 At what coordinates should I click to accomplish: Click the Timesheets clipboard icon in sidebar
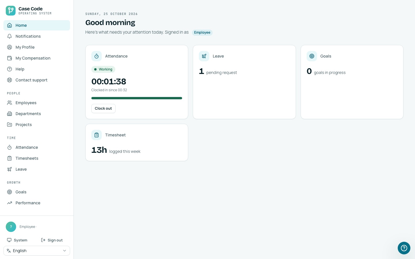(x=10, y=158)
